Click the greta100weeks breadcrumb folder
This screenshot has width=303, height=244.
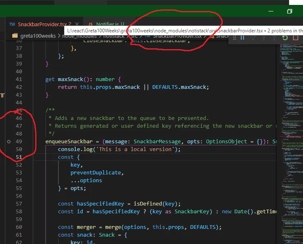click(x=38, y=36)
